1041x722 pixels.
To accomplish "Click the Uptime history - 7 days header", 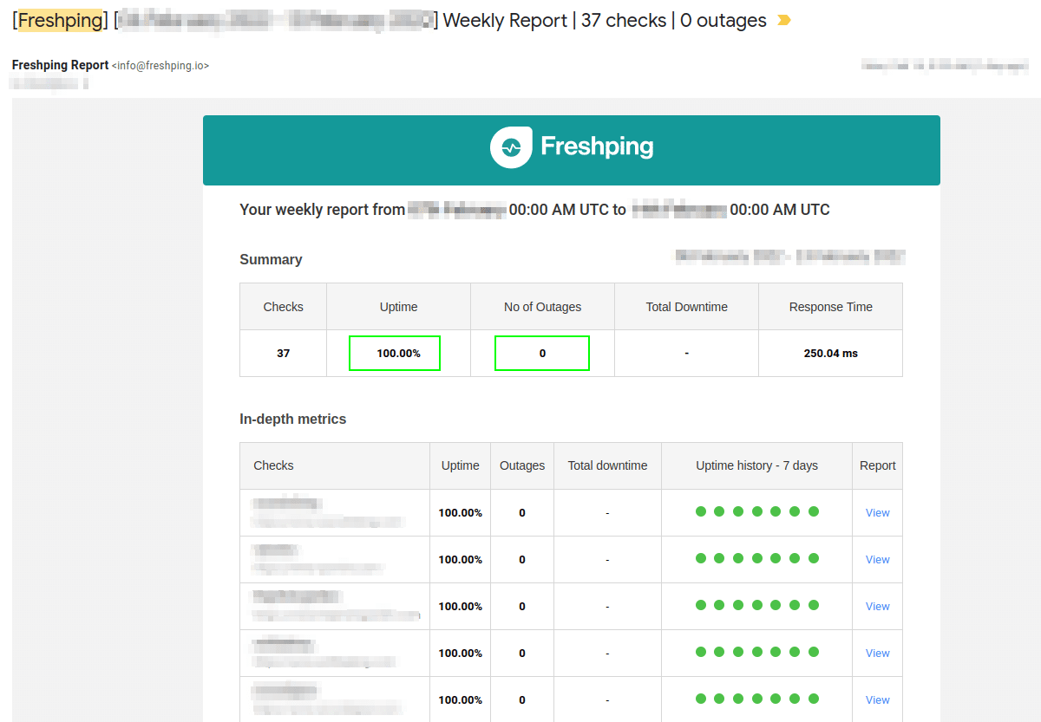I will [756, 465].
